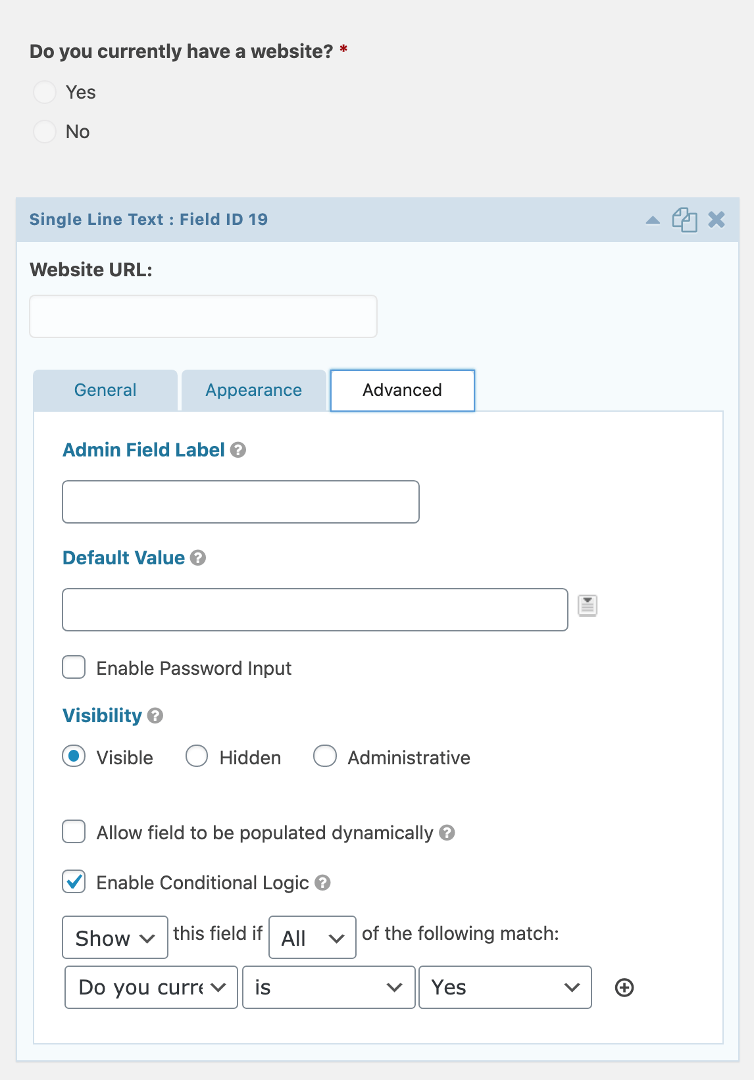
Task: Click help icon for dynamic population
Action: click(x=447, y=833)
